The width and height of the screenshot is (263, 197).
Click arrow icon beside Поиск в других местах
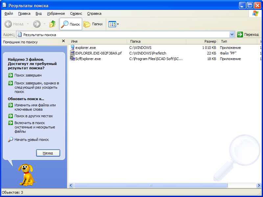coord(11,116)
